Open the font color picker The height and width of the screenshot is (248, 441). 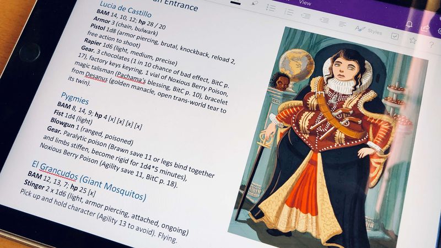pos(236,3)
